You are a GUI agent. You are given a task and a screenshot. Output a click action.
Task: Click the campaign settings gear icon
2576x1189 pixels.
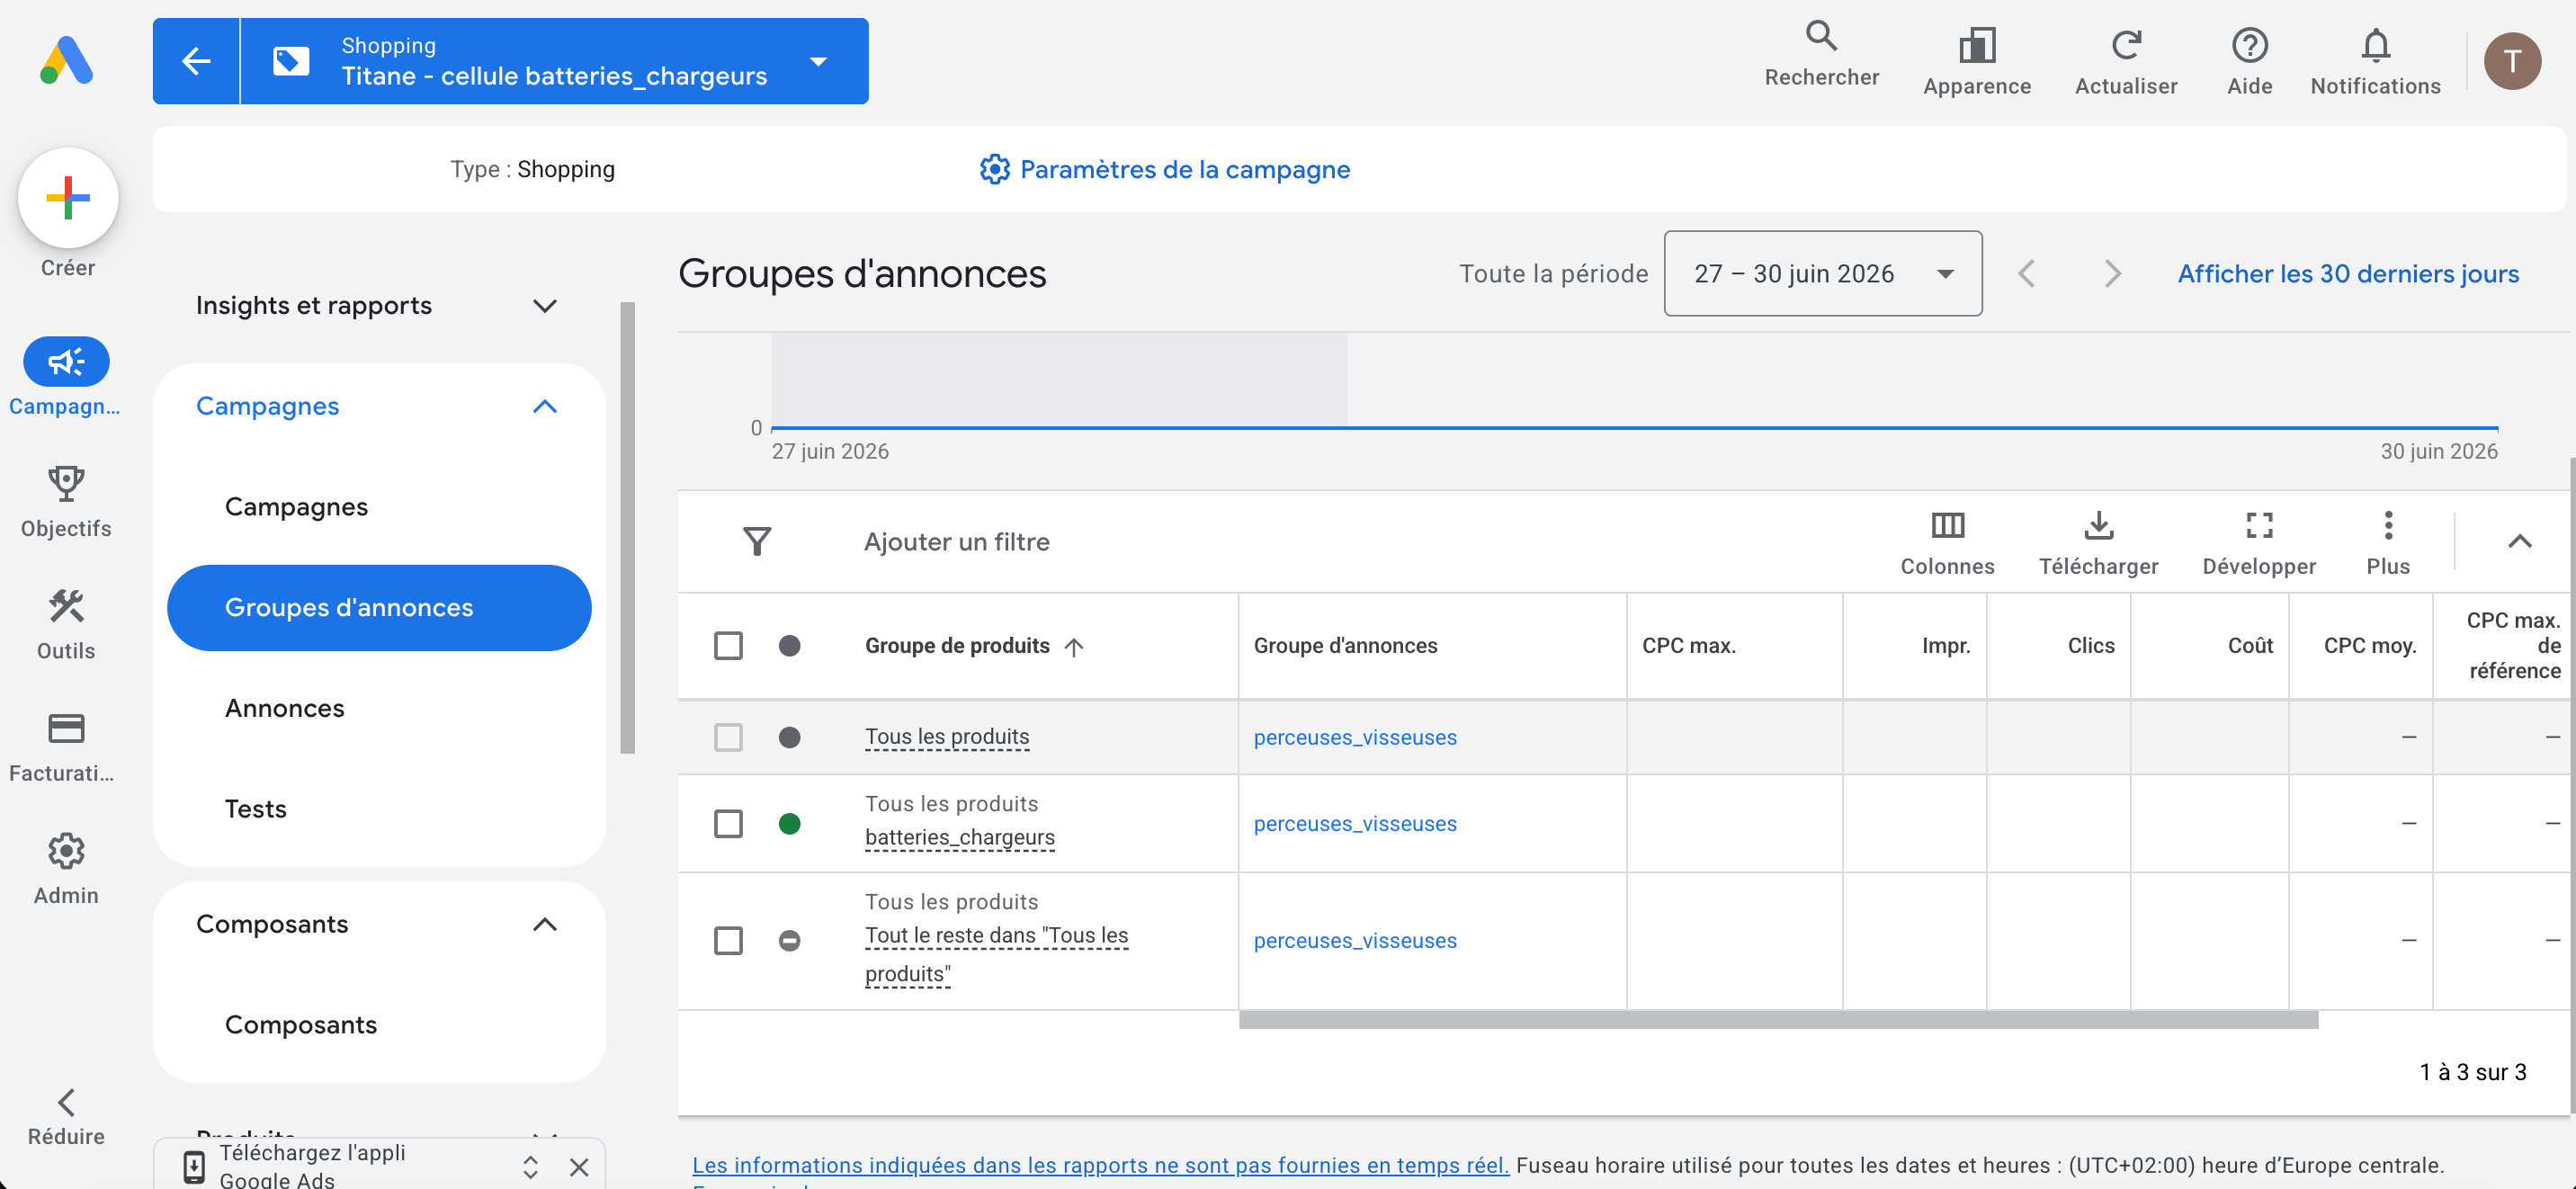point(994,169)
